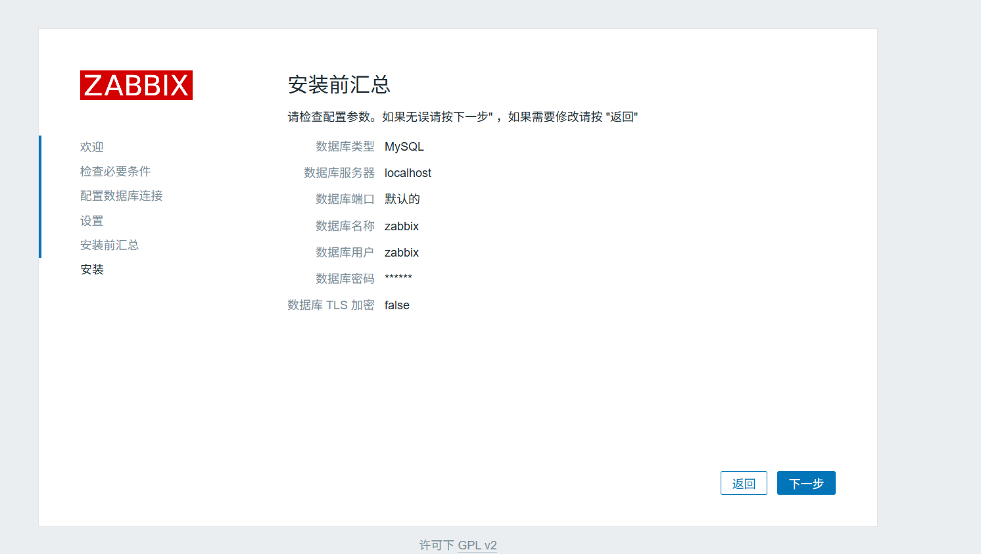Click the 数据库端口 label
The height and width of the screenshot is (554, 981).
click(x=345, y=199)
